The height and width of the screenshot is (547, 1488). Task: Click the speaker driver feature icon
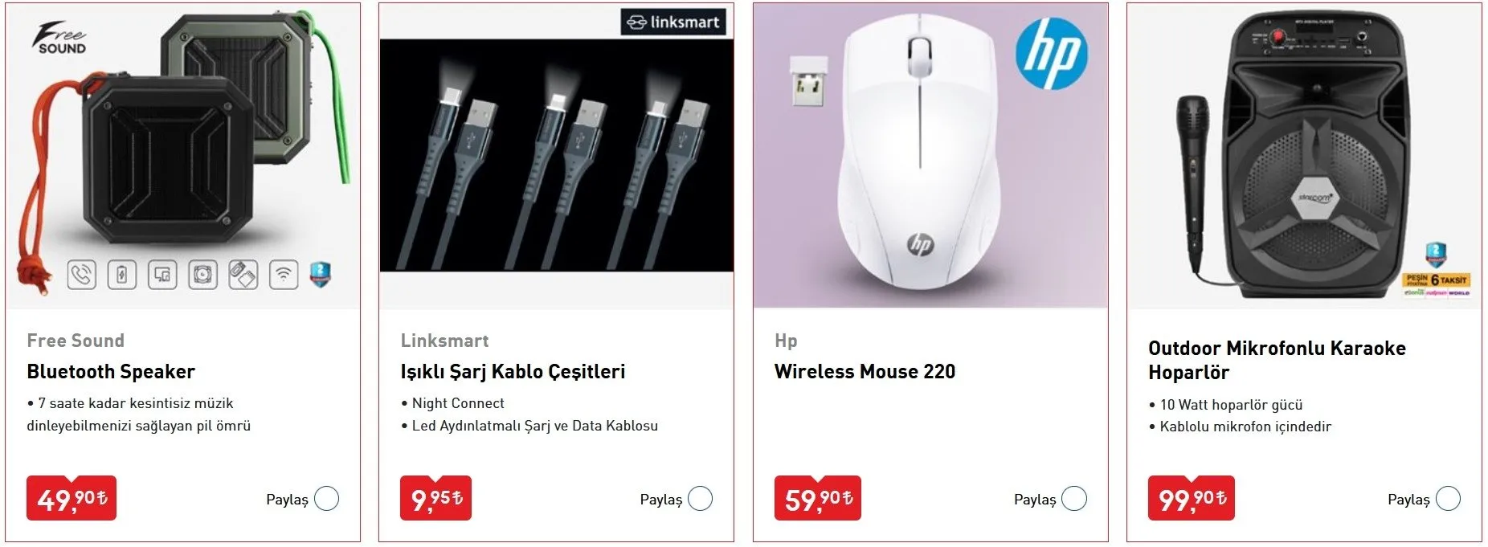click(x=202, y=275)
